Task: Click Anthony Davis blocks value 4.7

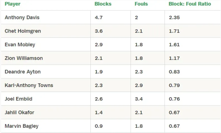Action: coord(99,18)
